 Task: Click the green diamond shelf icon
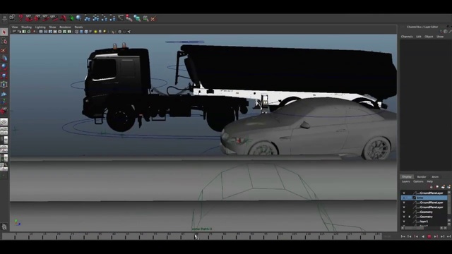pyautogui.click(x=71, y=18)
